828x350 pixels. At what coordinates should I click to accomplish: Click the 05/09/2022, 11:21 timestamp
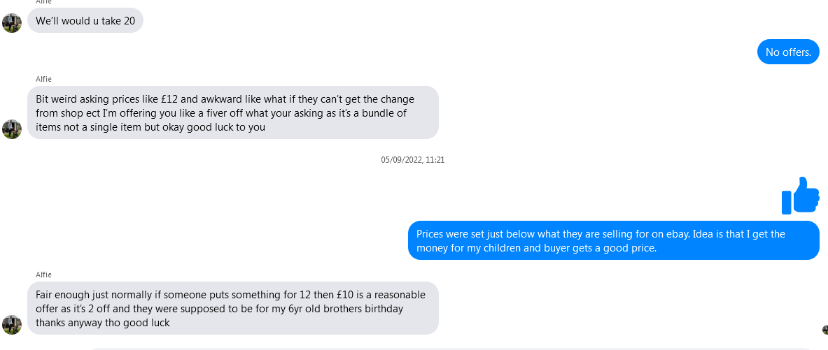[x=413, y=160]
